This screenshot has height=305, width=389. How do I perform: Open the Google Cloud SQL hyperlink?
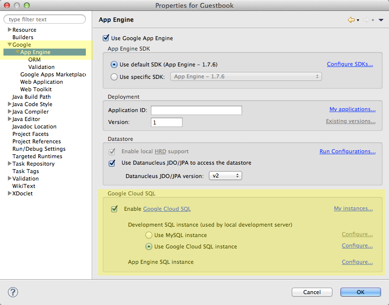(167, 209)
